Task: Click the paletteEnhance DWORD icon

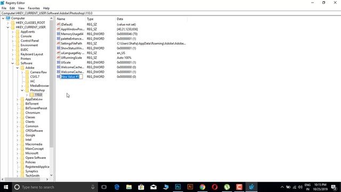Action: point(59,38)
